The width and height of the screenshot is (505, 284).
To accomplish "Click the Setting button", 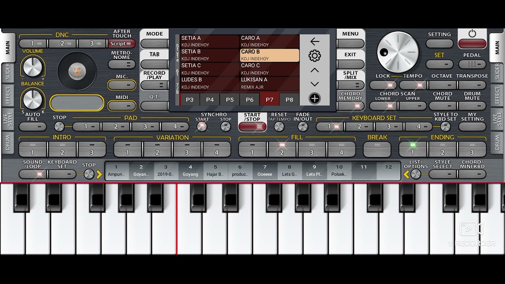I will [440, 44].
